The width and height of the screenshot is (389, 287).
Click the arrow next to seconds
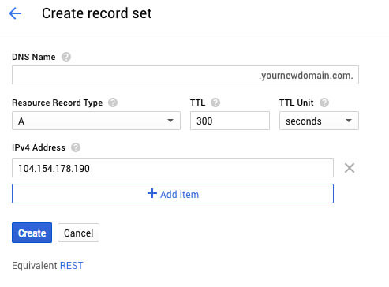(349, 121)
